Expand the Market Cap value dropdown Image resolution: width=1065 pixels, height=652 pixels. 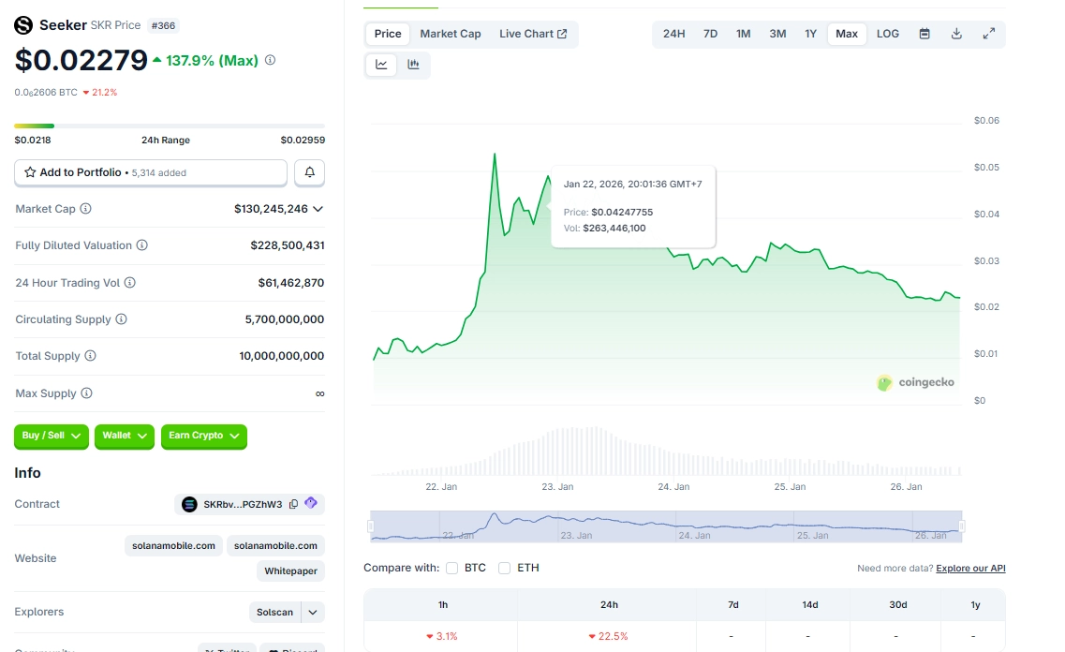[318, 209]
